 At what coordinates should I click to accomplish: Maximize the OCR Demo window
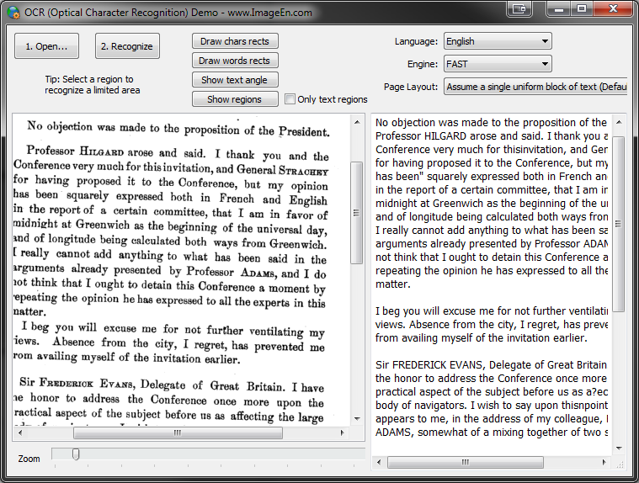coord(582,9)
